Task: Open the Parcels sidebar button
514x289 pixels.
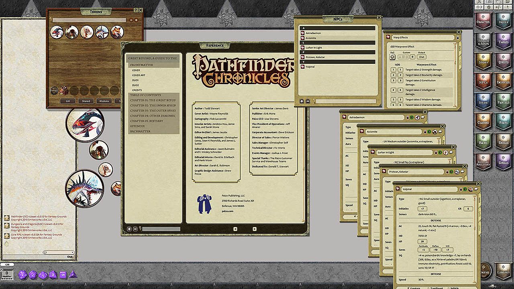Action: 503,101
